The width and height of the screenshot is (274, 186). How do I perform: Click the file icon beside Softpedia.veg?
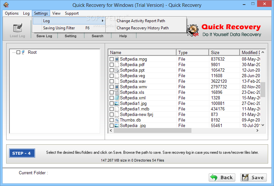pos(117,76)
